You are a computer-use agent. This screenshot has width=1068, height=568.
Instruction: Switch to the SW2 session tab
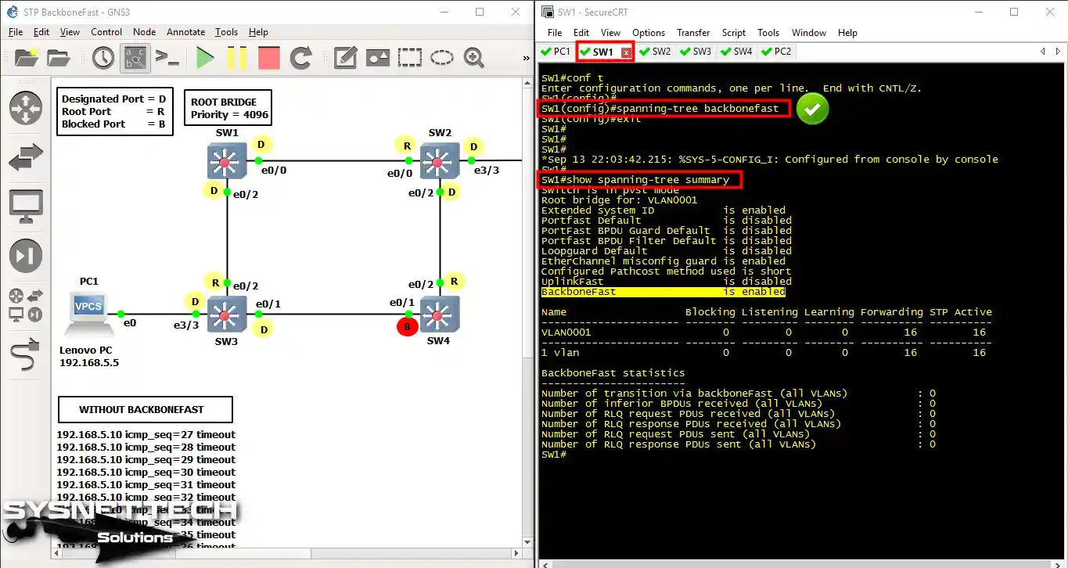tap(655, 52)
